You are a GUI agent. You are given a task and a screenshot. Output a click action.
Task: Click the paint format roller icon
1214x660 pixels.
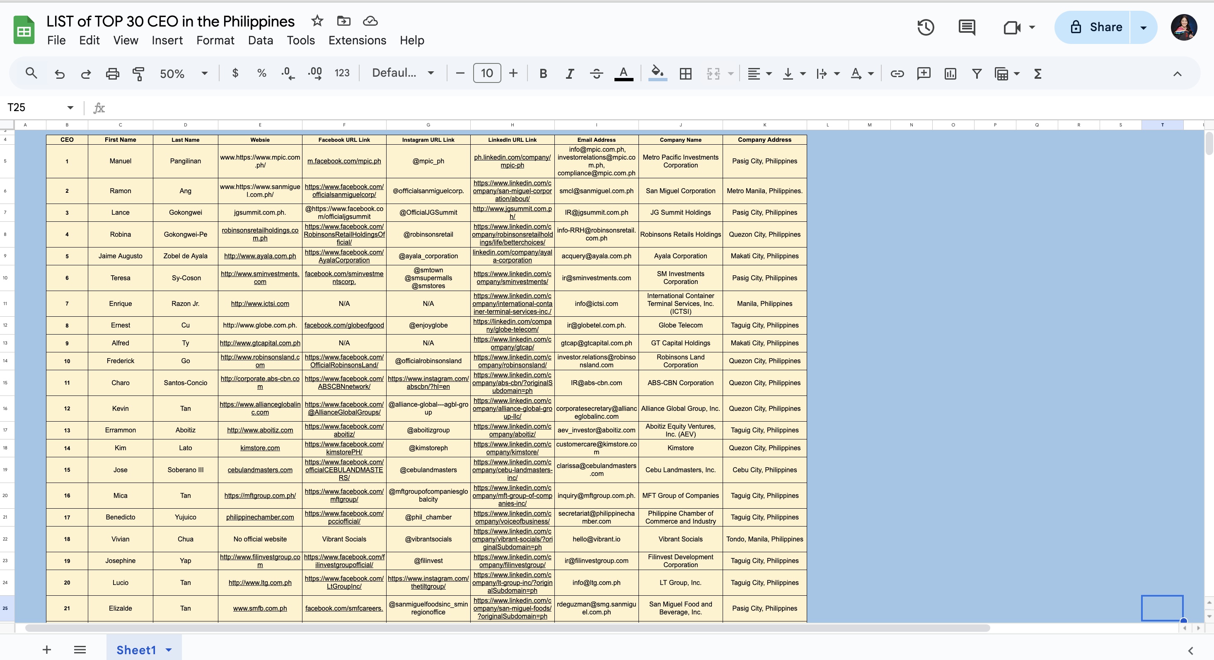click(x=138, y=73)
